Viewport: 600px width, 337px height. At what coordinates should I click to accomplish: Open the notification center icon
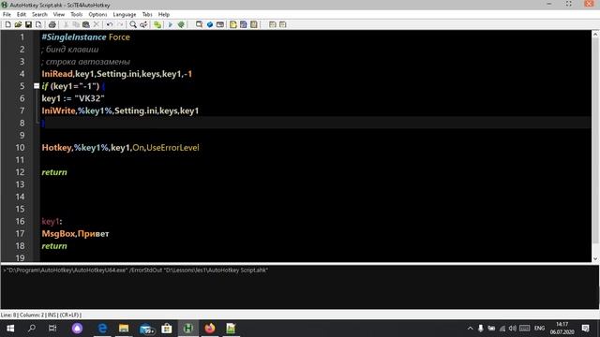click(585, 329)
